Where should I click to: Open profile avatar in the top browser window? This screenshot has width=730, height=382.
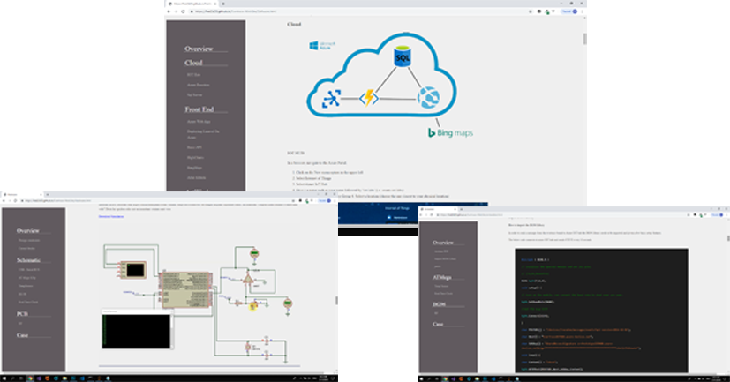tap(575, 11)
